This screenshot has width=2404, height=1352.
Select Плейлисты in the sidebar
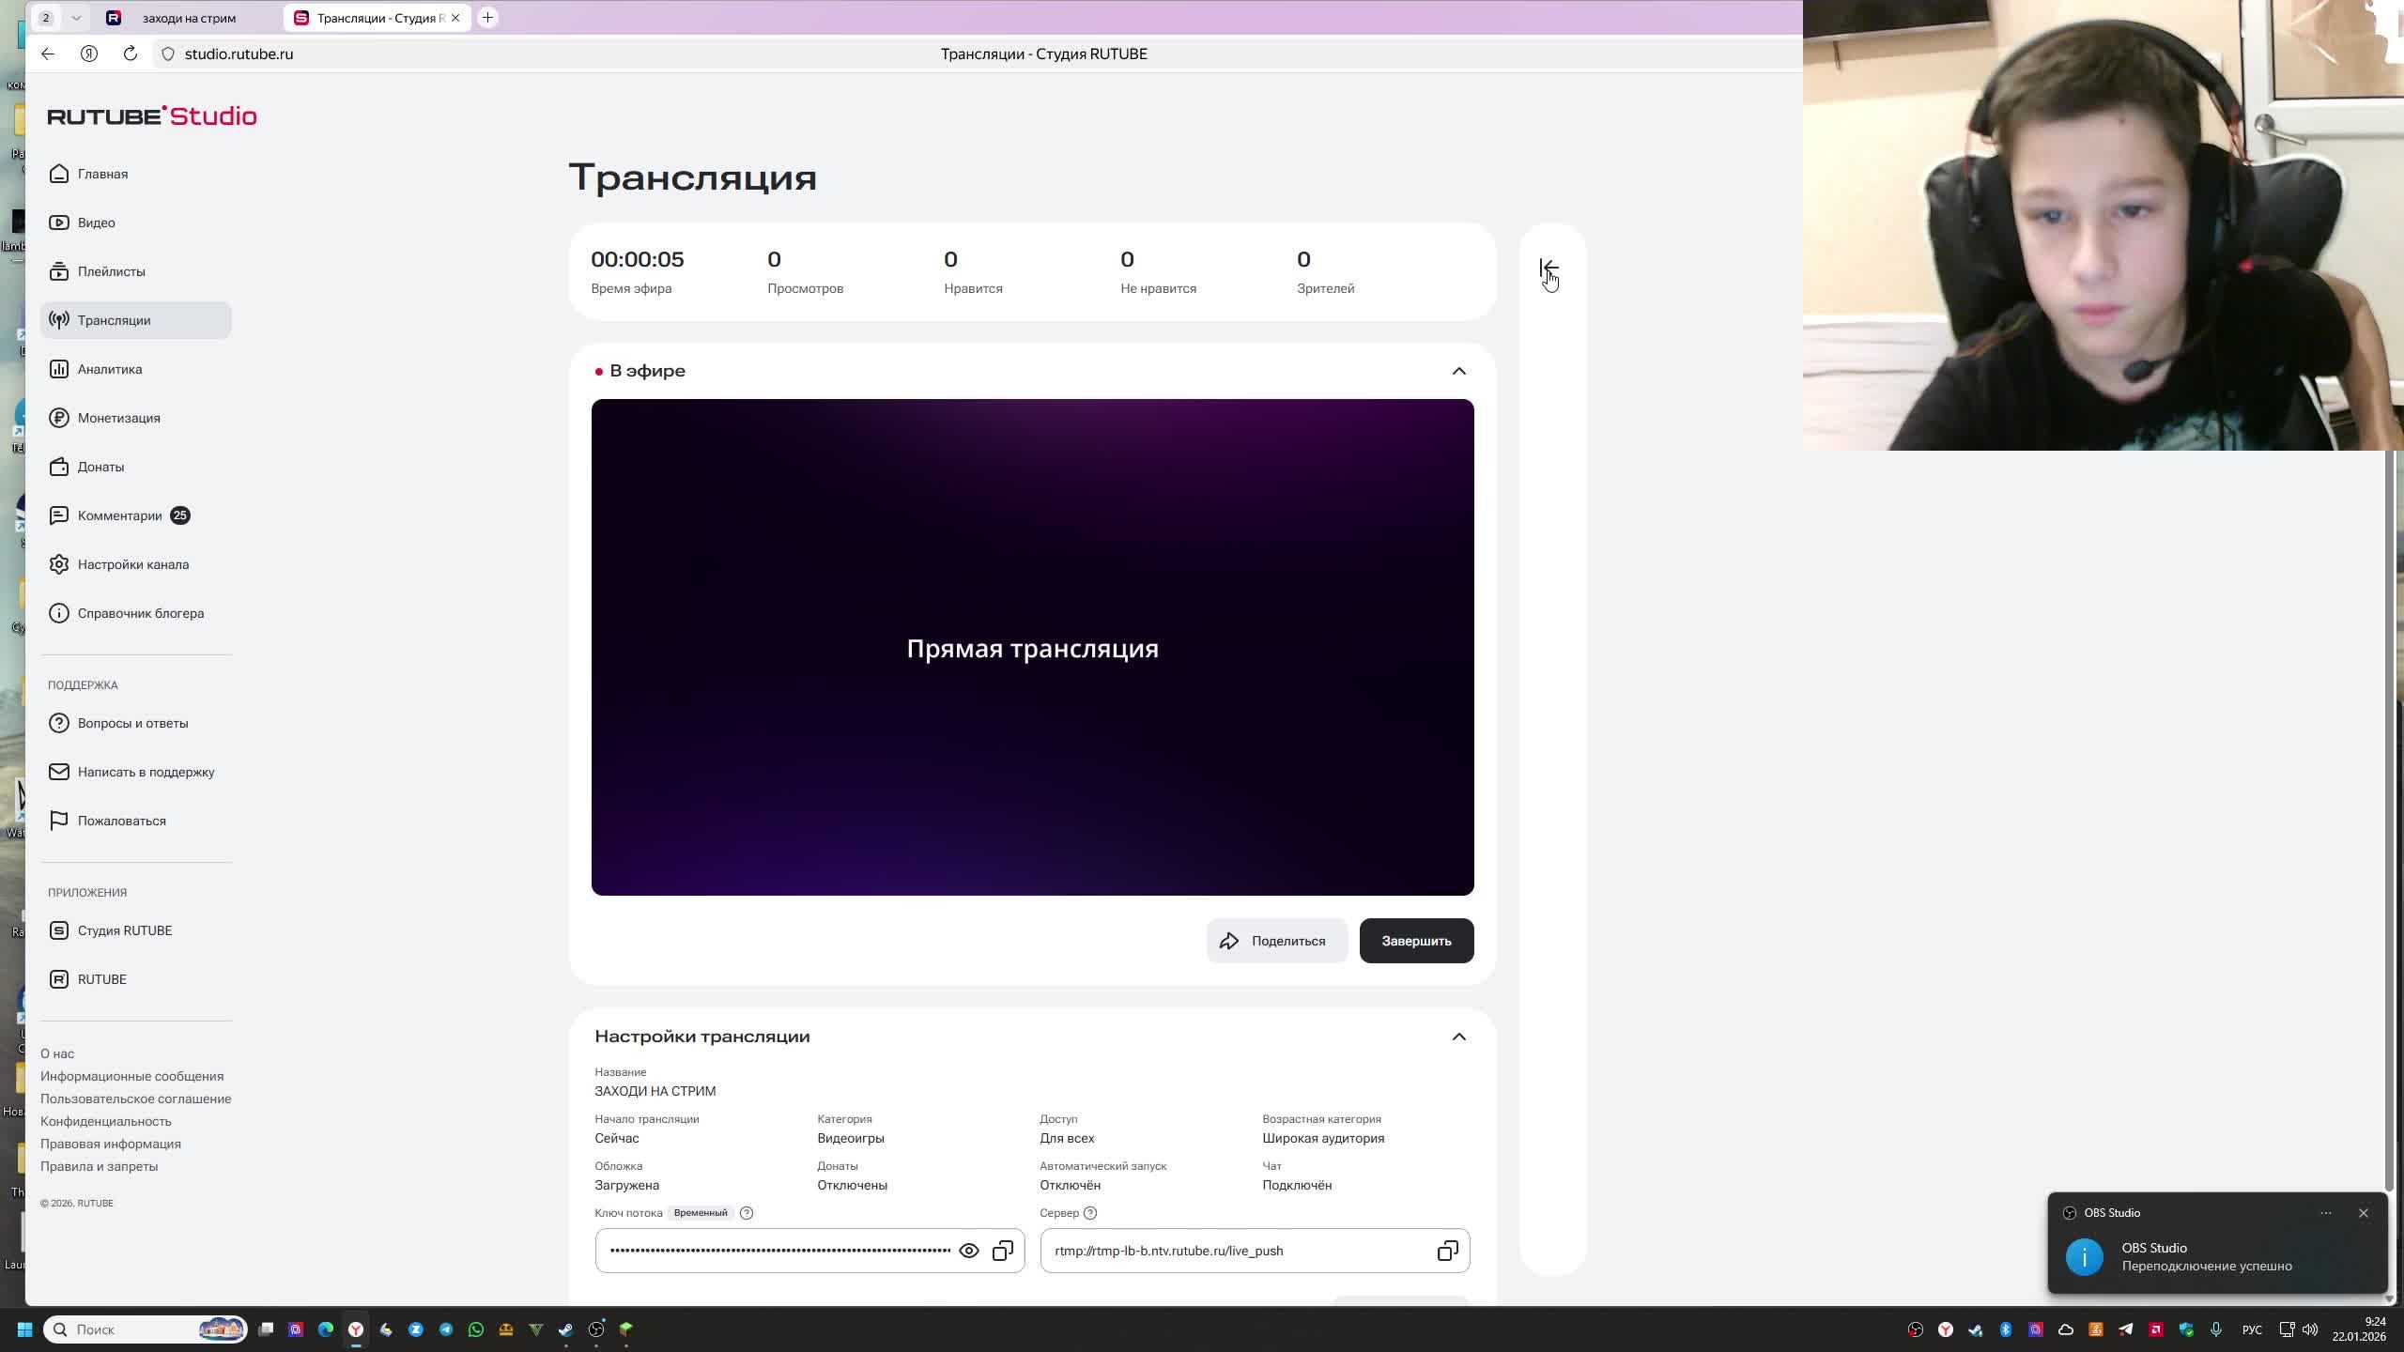click(x=111, y=271)
